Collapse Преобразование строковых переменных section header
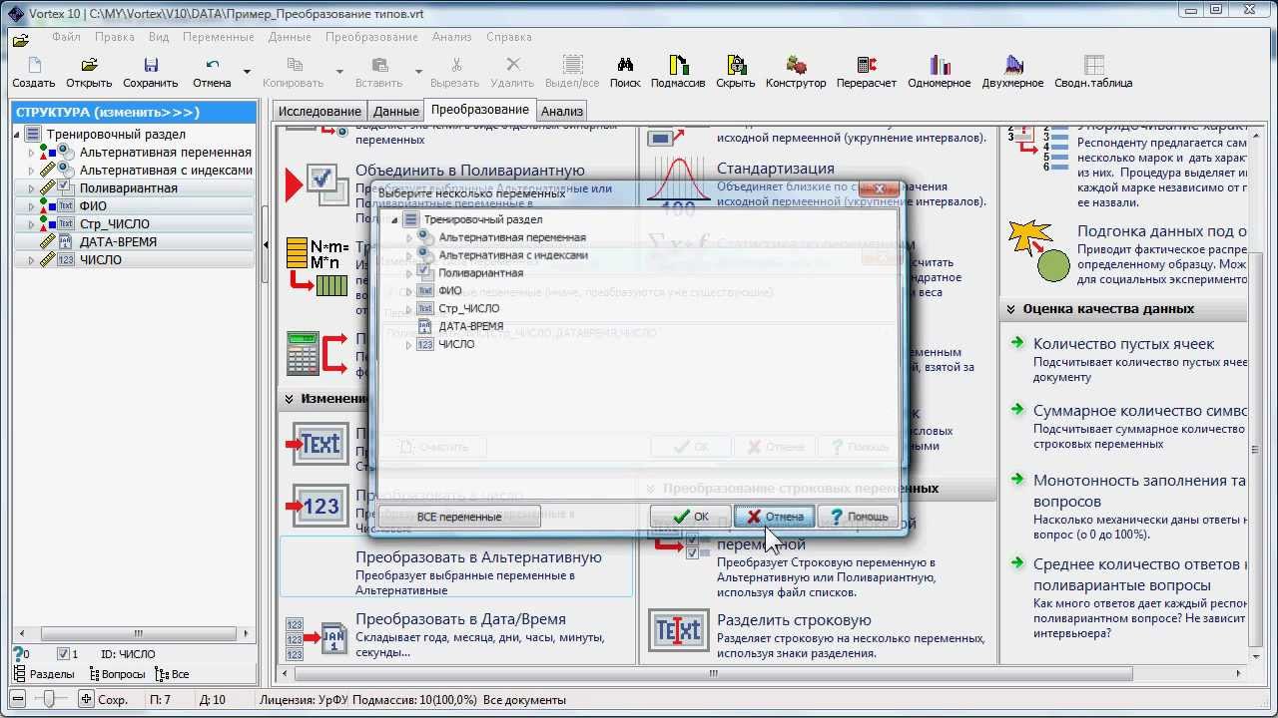This screenshot has width=1278, height=718. pos(651,489)
